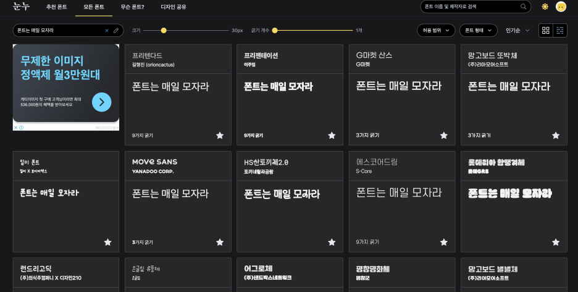Screen dimensions: 578x292
Task: Open the user profile avatar
Action: click(561, 7)
